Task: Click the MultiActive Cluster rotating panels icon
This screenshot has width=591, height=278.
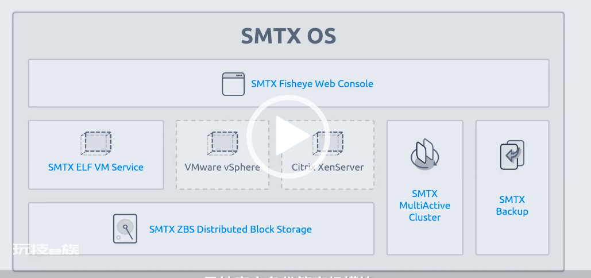Action: (x=425, y=153)
